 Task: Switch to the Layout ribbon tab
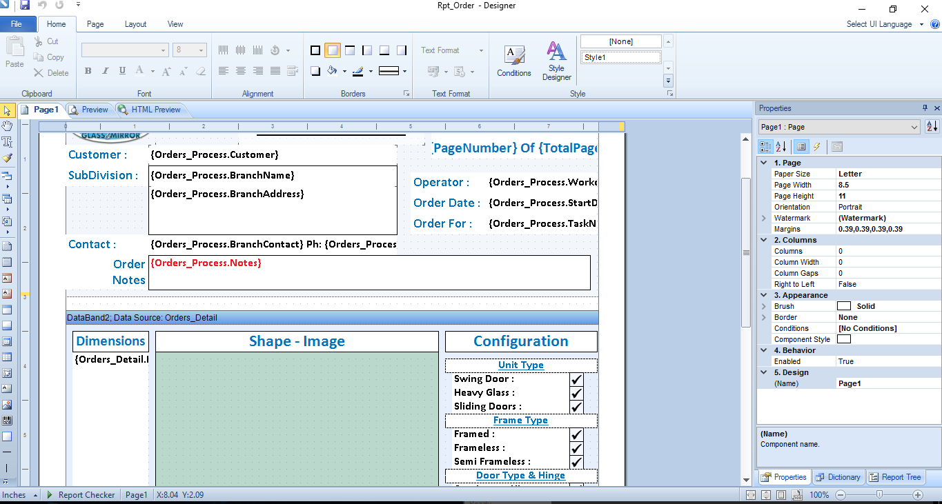135,24
